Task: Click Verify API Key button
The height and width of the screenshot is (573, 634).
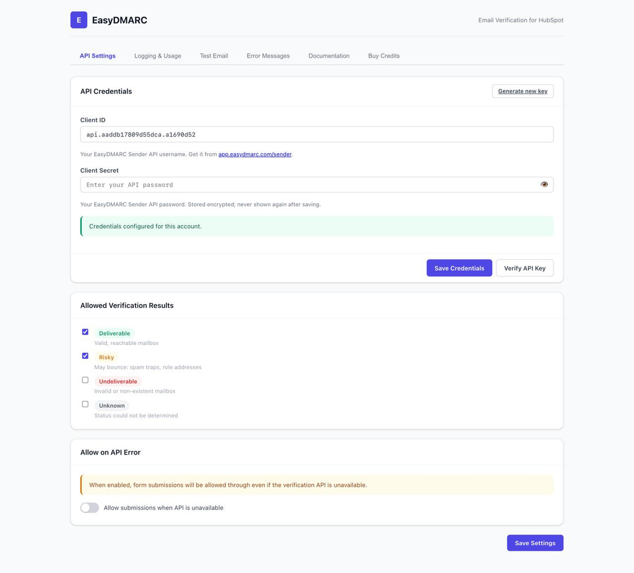Action: click(x=525, y=268)
